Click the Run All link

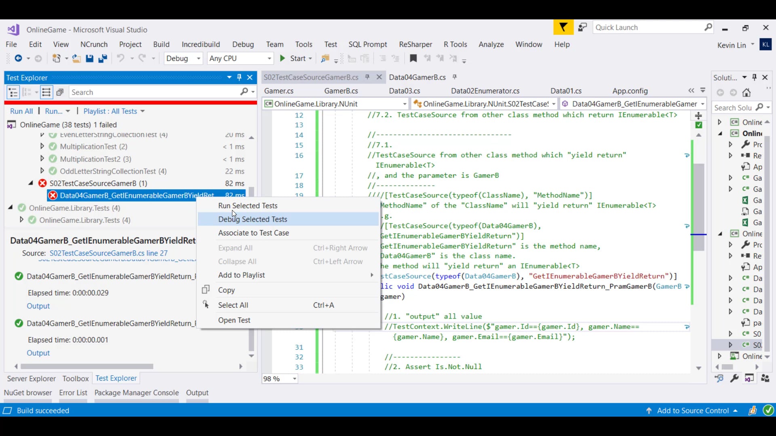(x=21, y=111)
